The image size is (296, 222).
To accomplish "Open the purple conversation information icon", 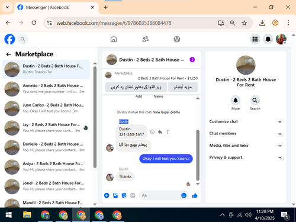I will [192, 60].
